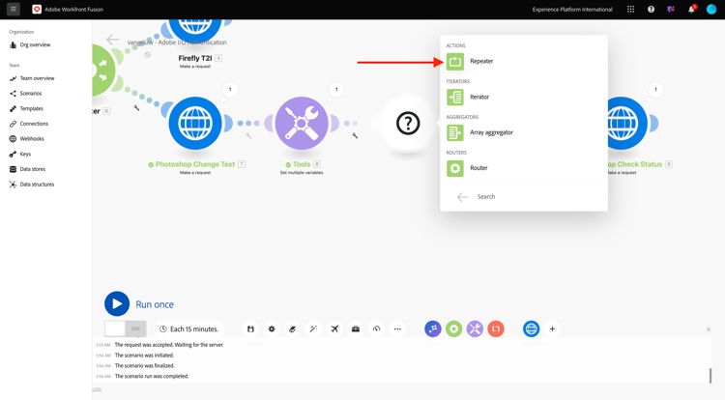The width and height of the screenshot is (725, 400).
Task: Click the purple chat icon in the top bar
Action: click(x=671, y=10)
